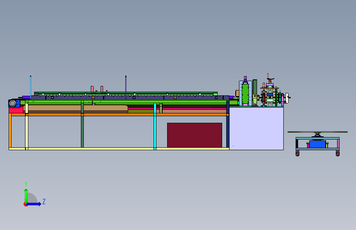Select the orange left frame leg
The image size is (356, 230).
click(x=10, y=131)
